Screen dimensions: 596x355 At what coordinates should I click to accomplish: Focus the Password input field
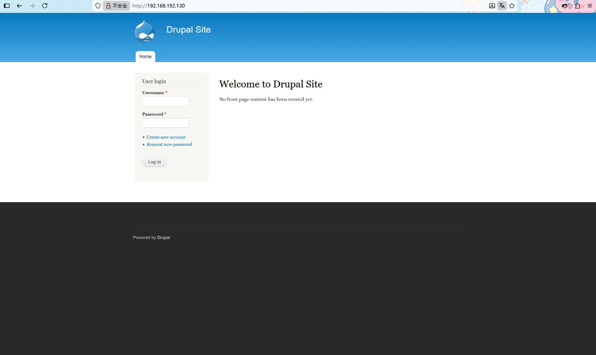click(x=165, y=123)
